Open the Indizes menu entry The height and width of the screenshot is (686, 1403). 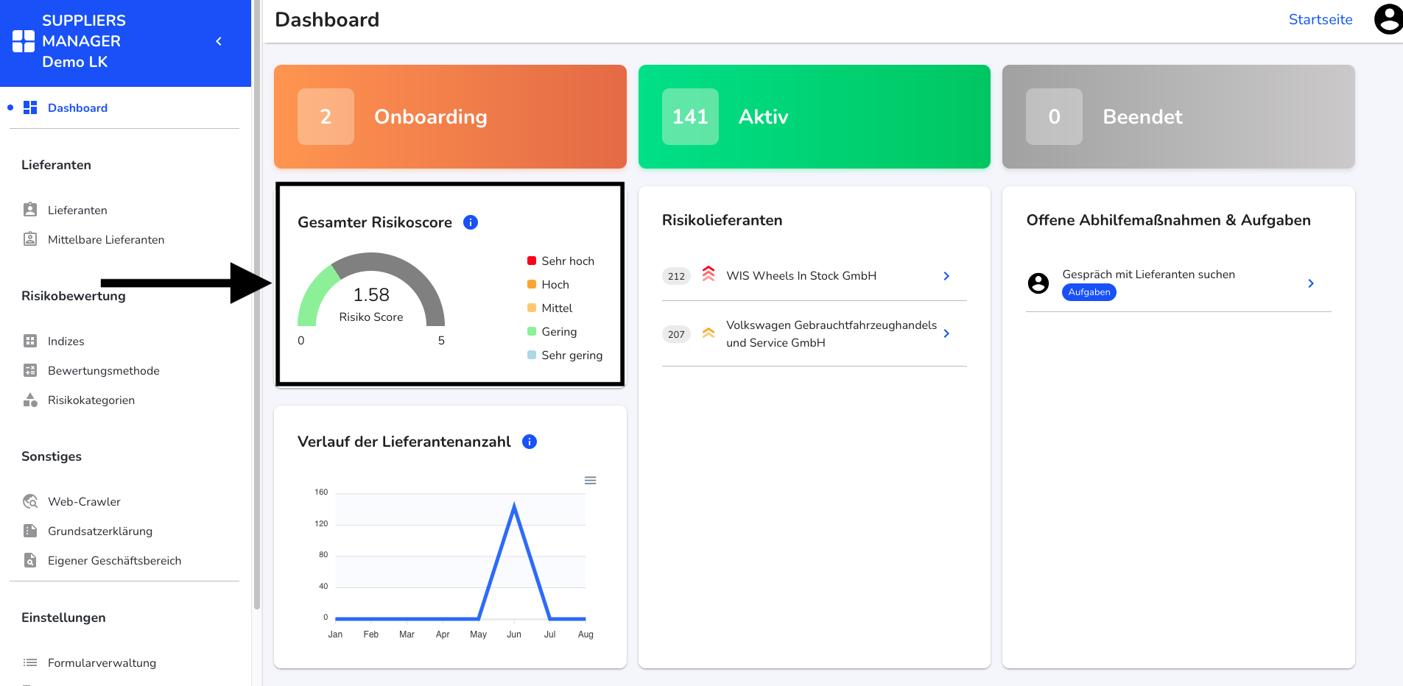pyautogui.click(x=66, y=341)
